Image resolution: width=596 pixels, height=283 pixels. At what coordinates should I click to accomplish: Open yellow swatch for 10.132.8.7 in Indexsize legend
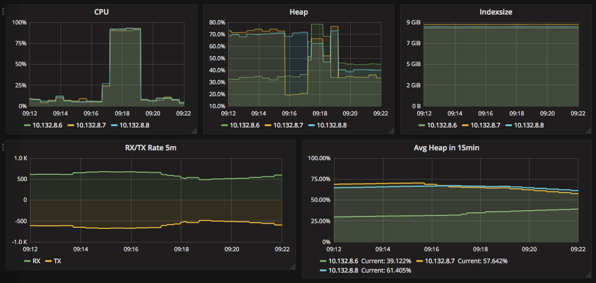(465, 125)
